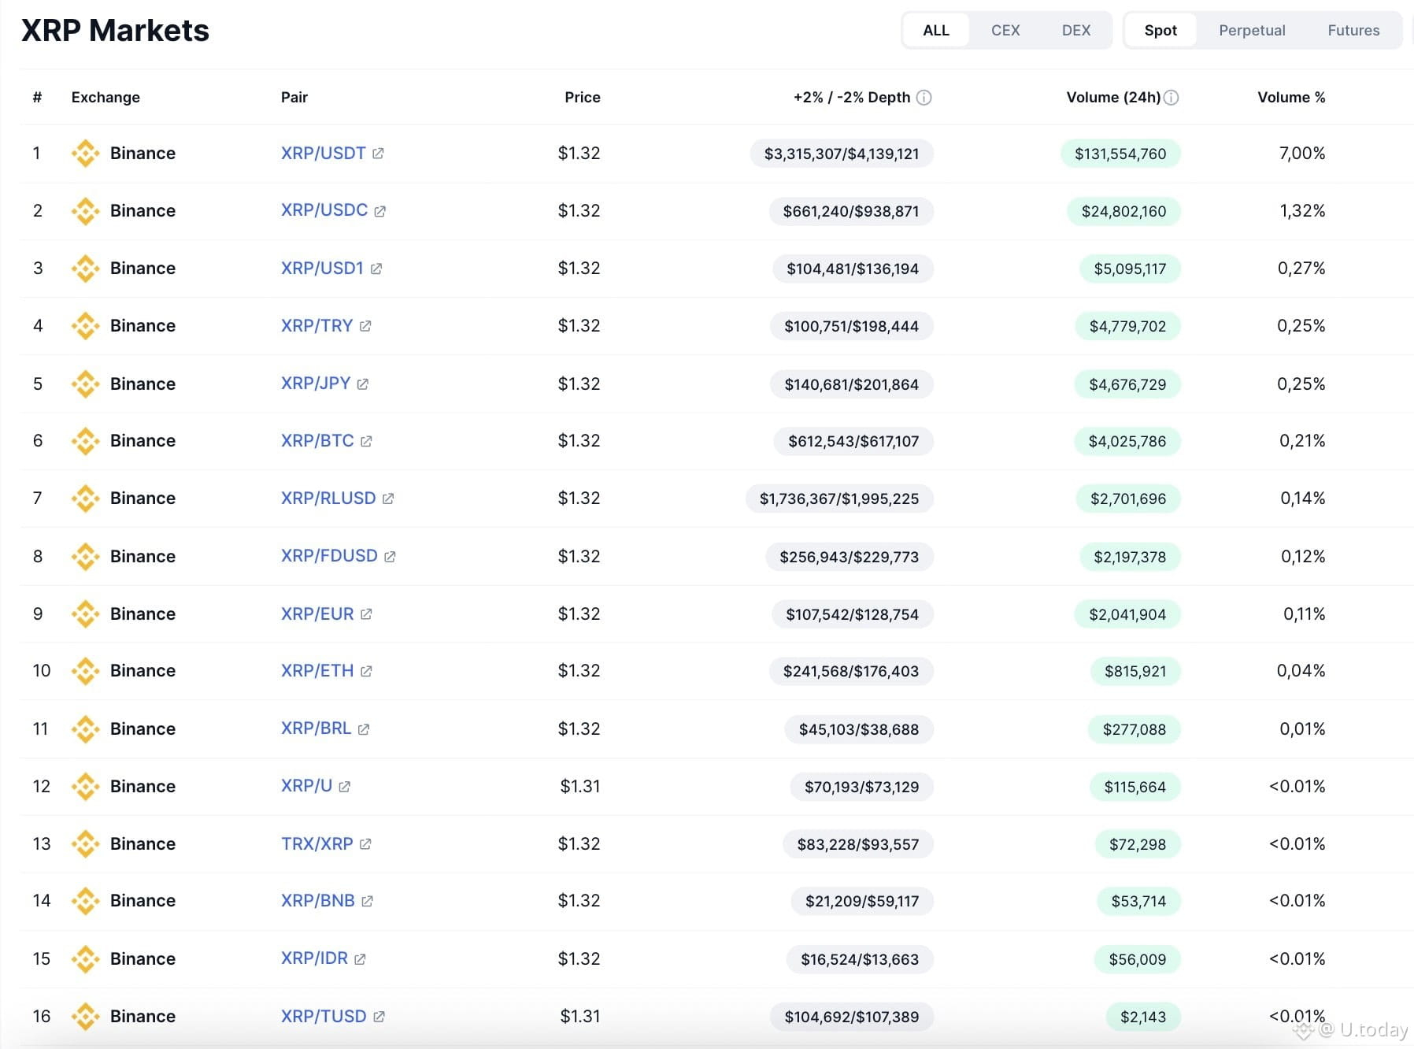The width and height of the screenshot is (1414, 1049).
Task: Sort by the Exchange column header
Action: pyautogui.click(x=105, y=98)
